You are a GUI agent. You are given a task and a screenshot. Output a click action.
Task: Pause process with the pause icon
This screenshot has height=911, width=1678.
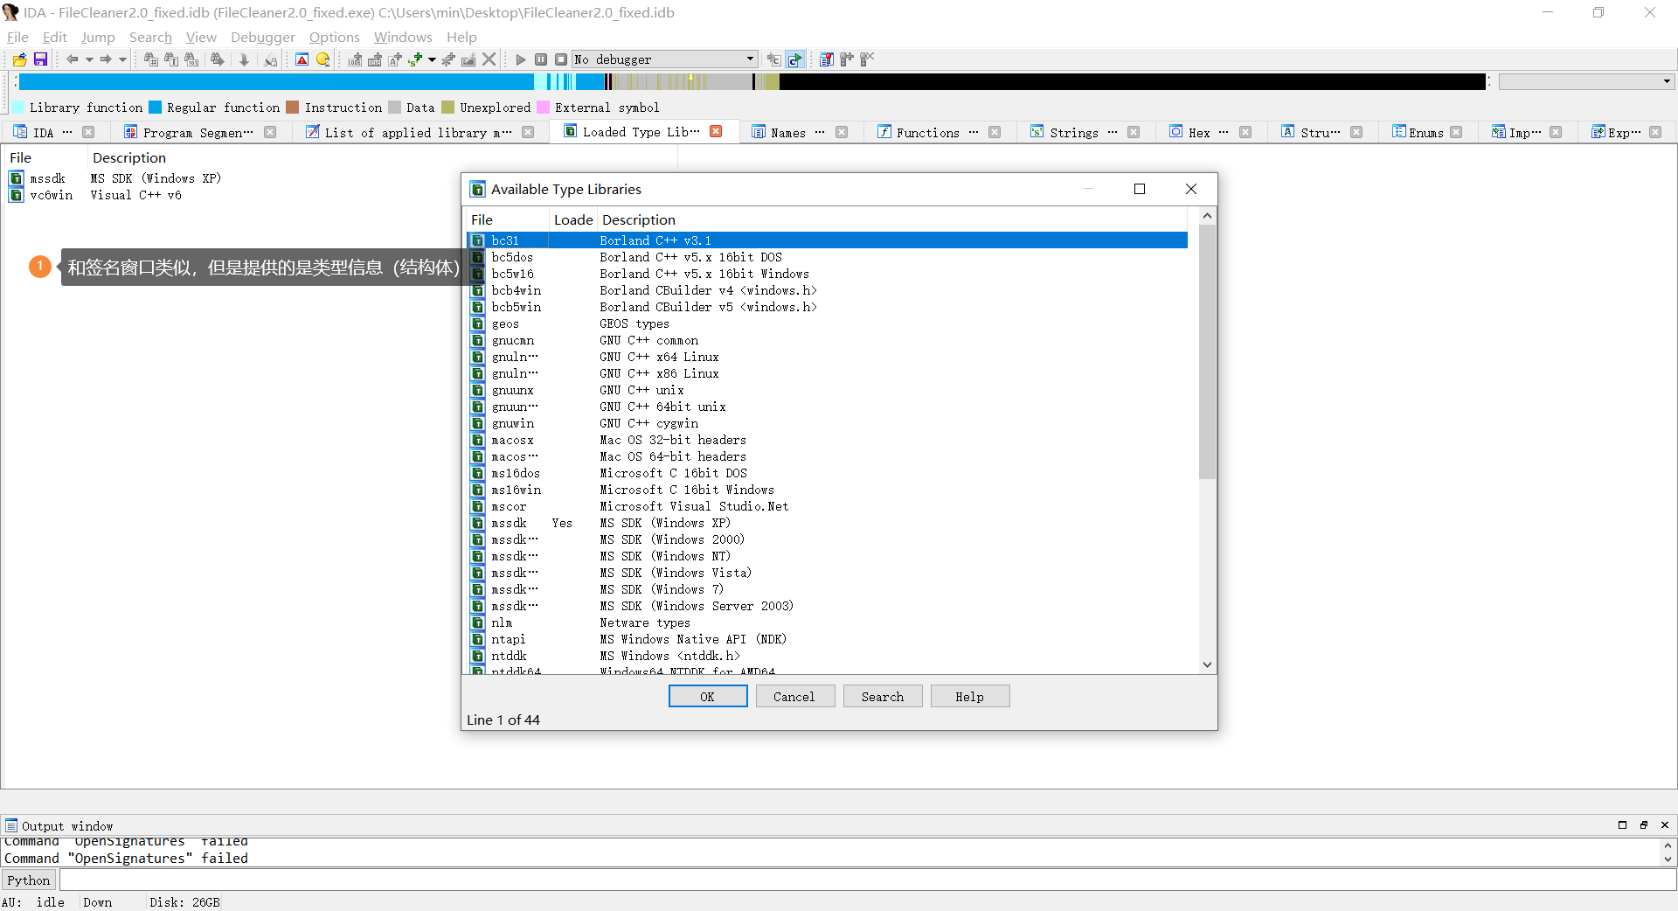(541, 59)
